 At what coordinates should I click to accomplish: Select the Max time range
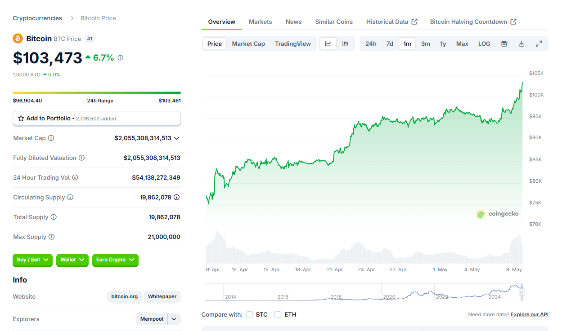point(462,44)
